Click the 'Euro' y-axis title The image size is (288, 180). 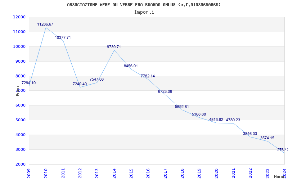pos(18,91)
